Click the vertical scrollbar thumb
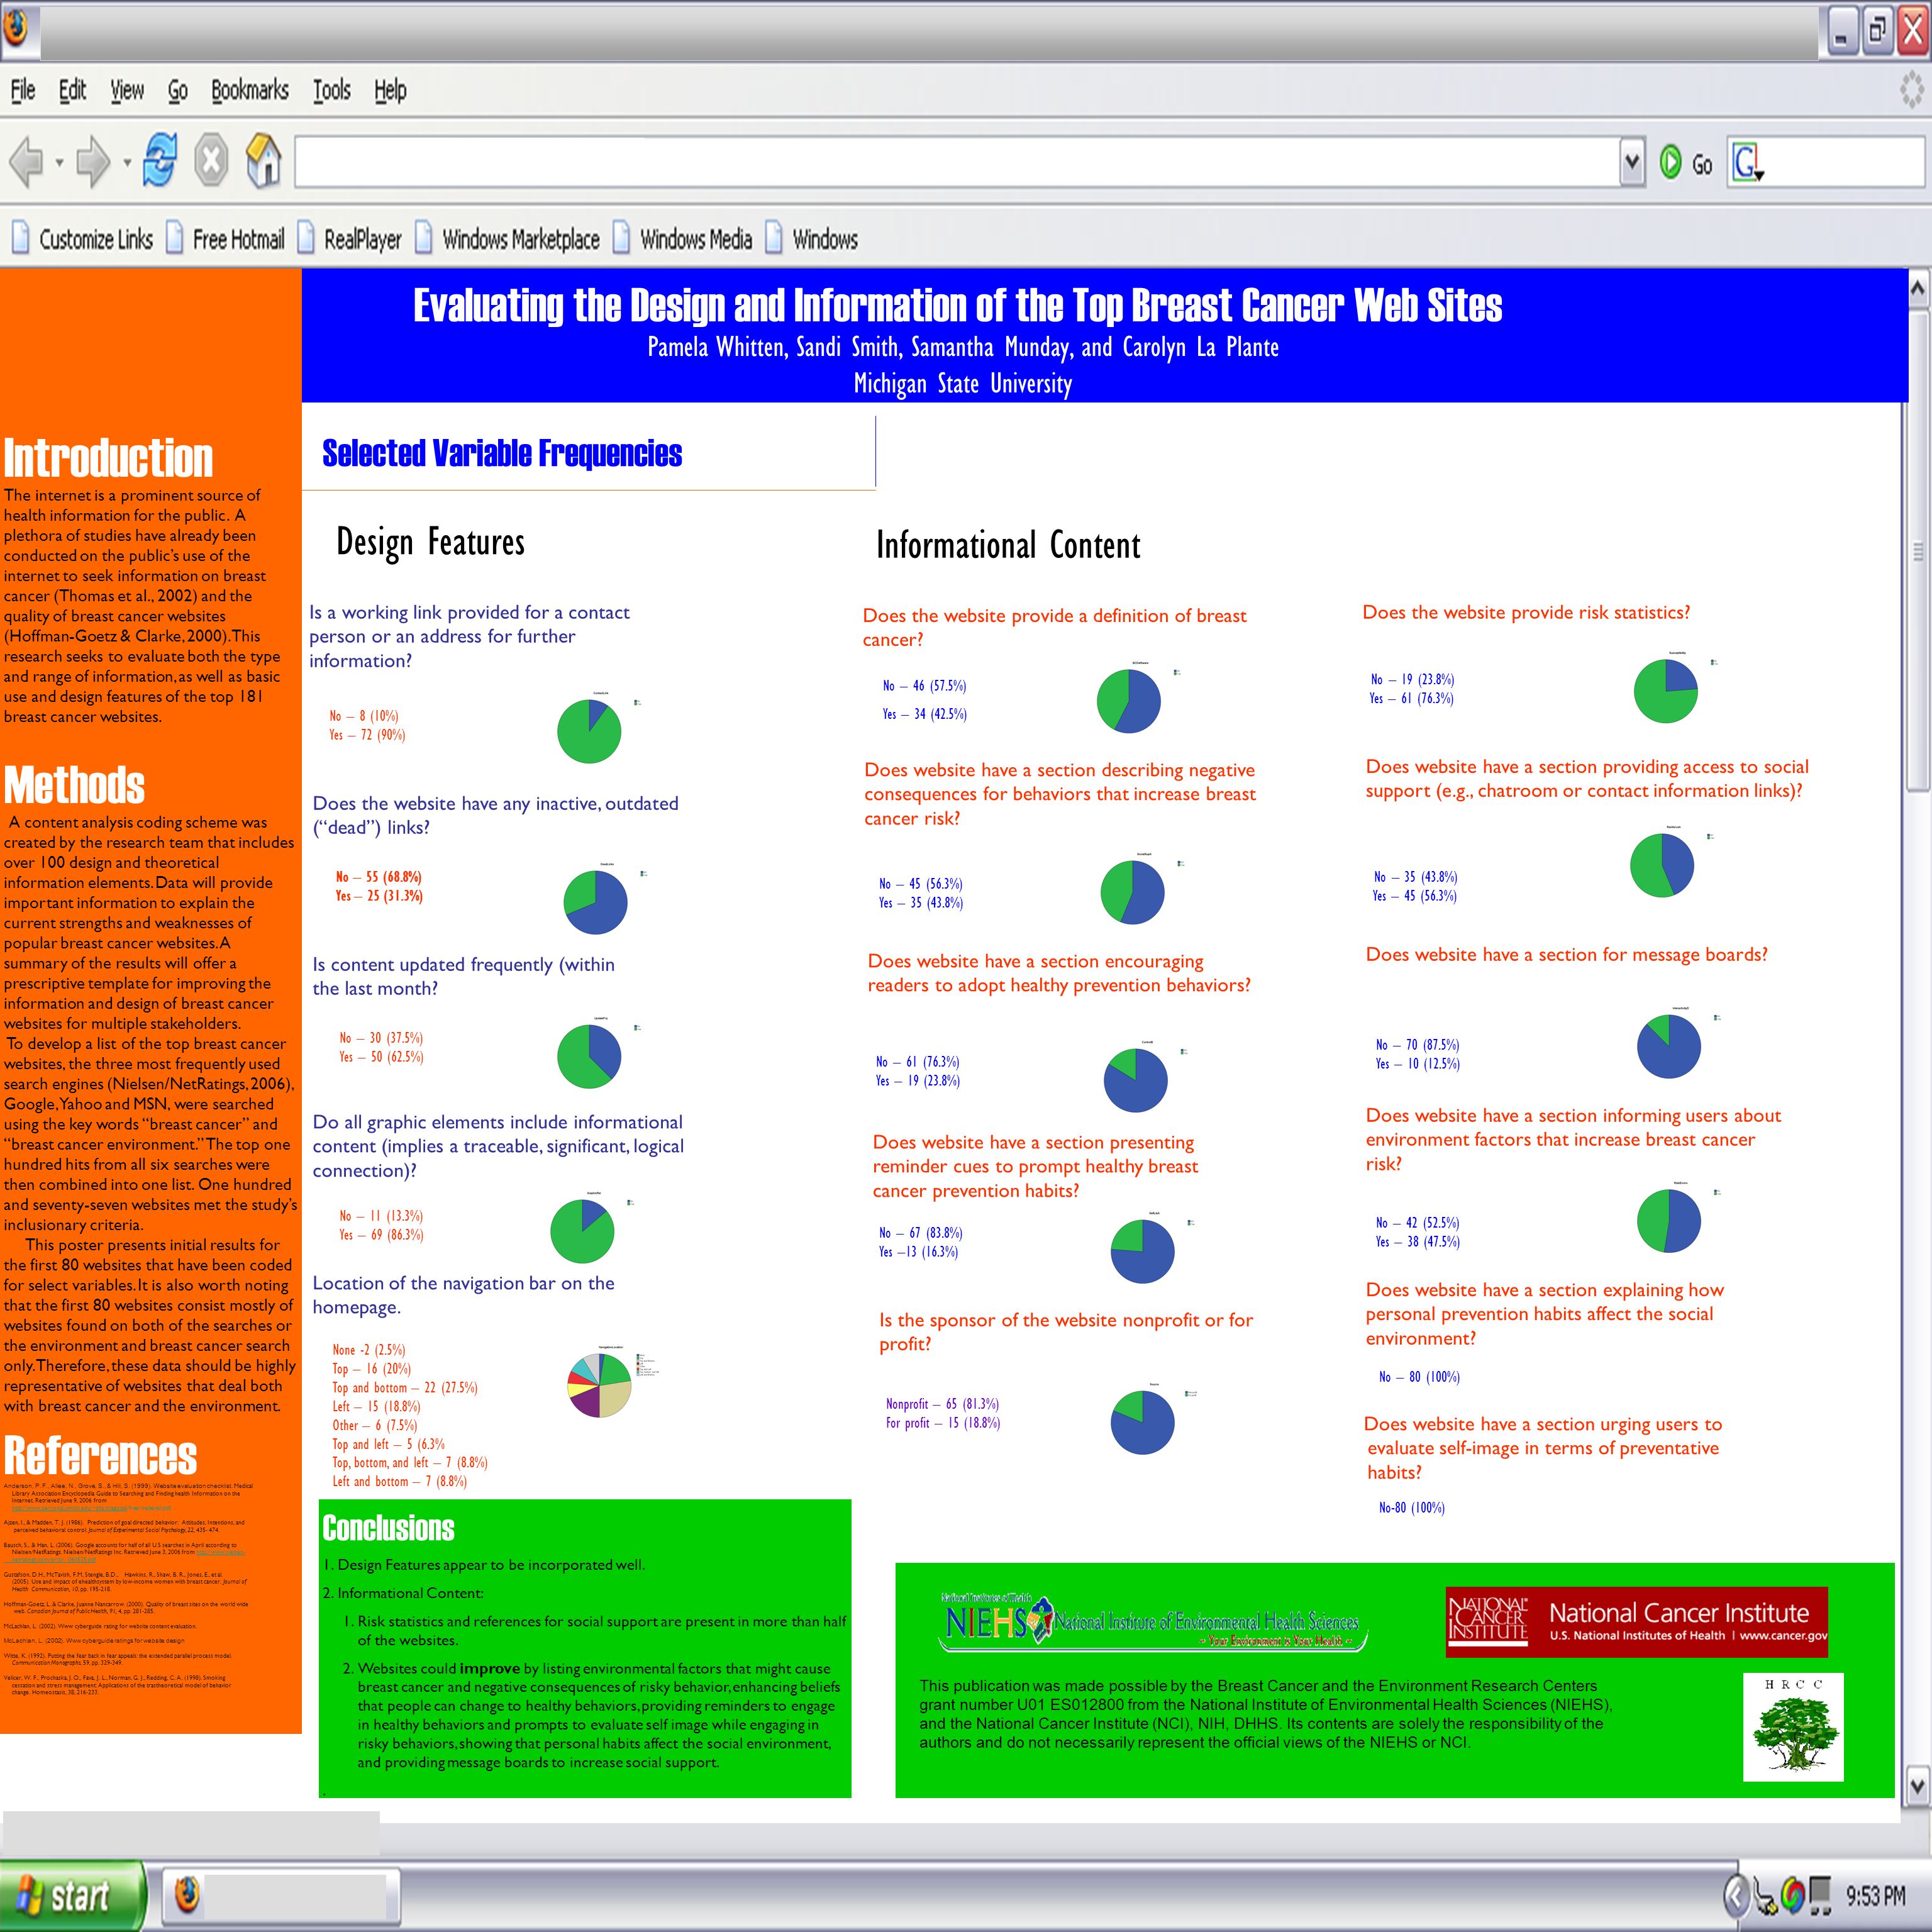The image size is (1932, 1932). (x=1917, y=550)
